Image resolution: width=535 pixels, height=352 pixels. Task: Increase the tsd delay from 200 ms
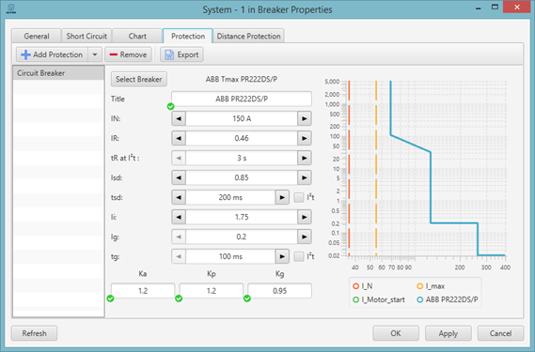pos(282,198)
